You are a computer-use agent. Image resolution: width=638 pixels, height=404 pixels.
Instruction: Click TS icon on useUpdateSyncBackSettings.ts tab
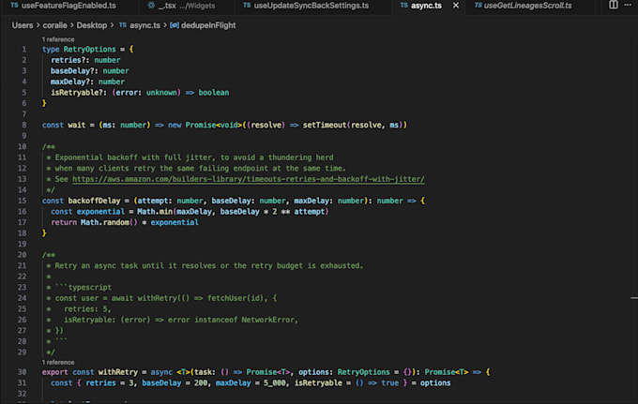coord(247,6)
